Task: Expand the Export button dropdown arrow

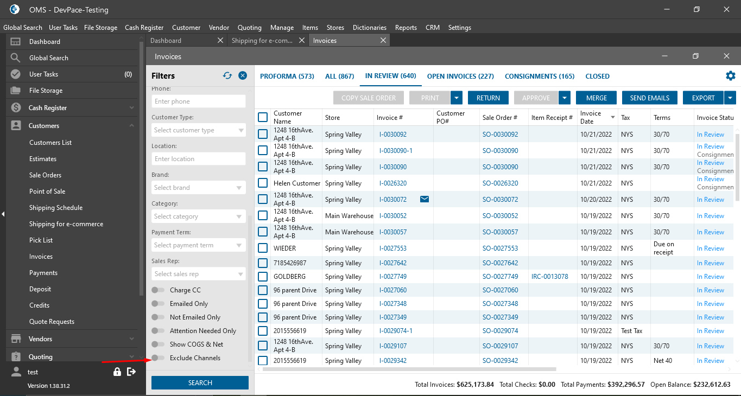Action: coord(730,98)
